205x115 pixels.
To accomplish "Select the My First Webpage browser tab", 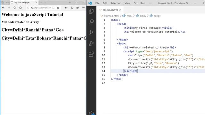I will [22, 3].
